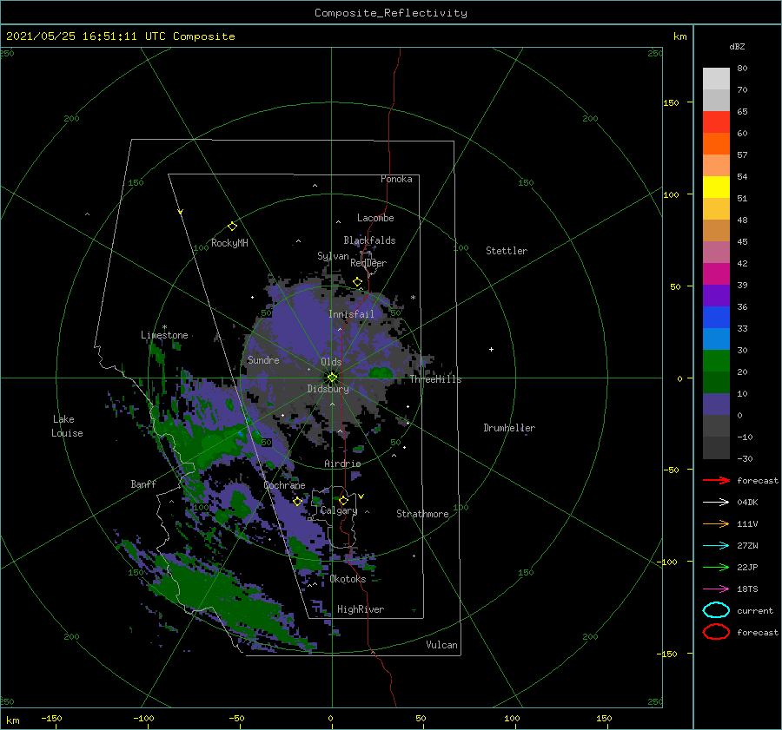Click the green 22JP arrow icon
782x730 pixels.
(716, 567)
